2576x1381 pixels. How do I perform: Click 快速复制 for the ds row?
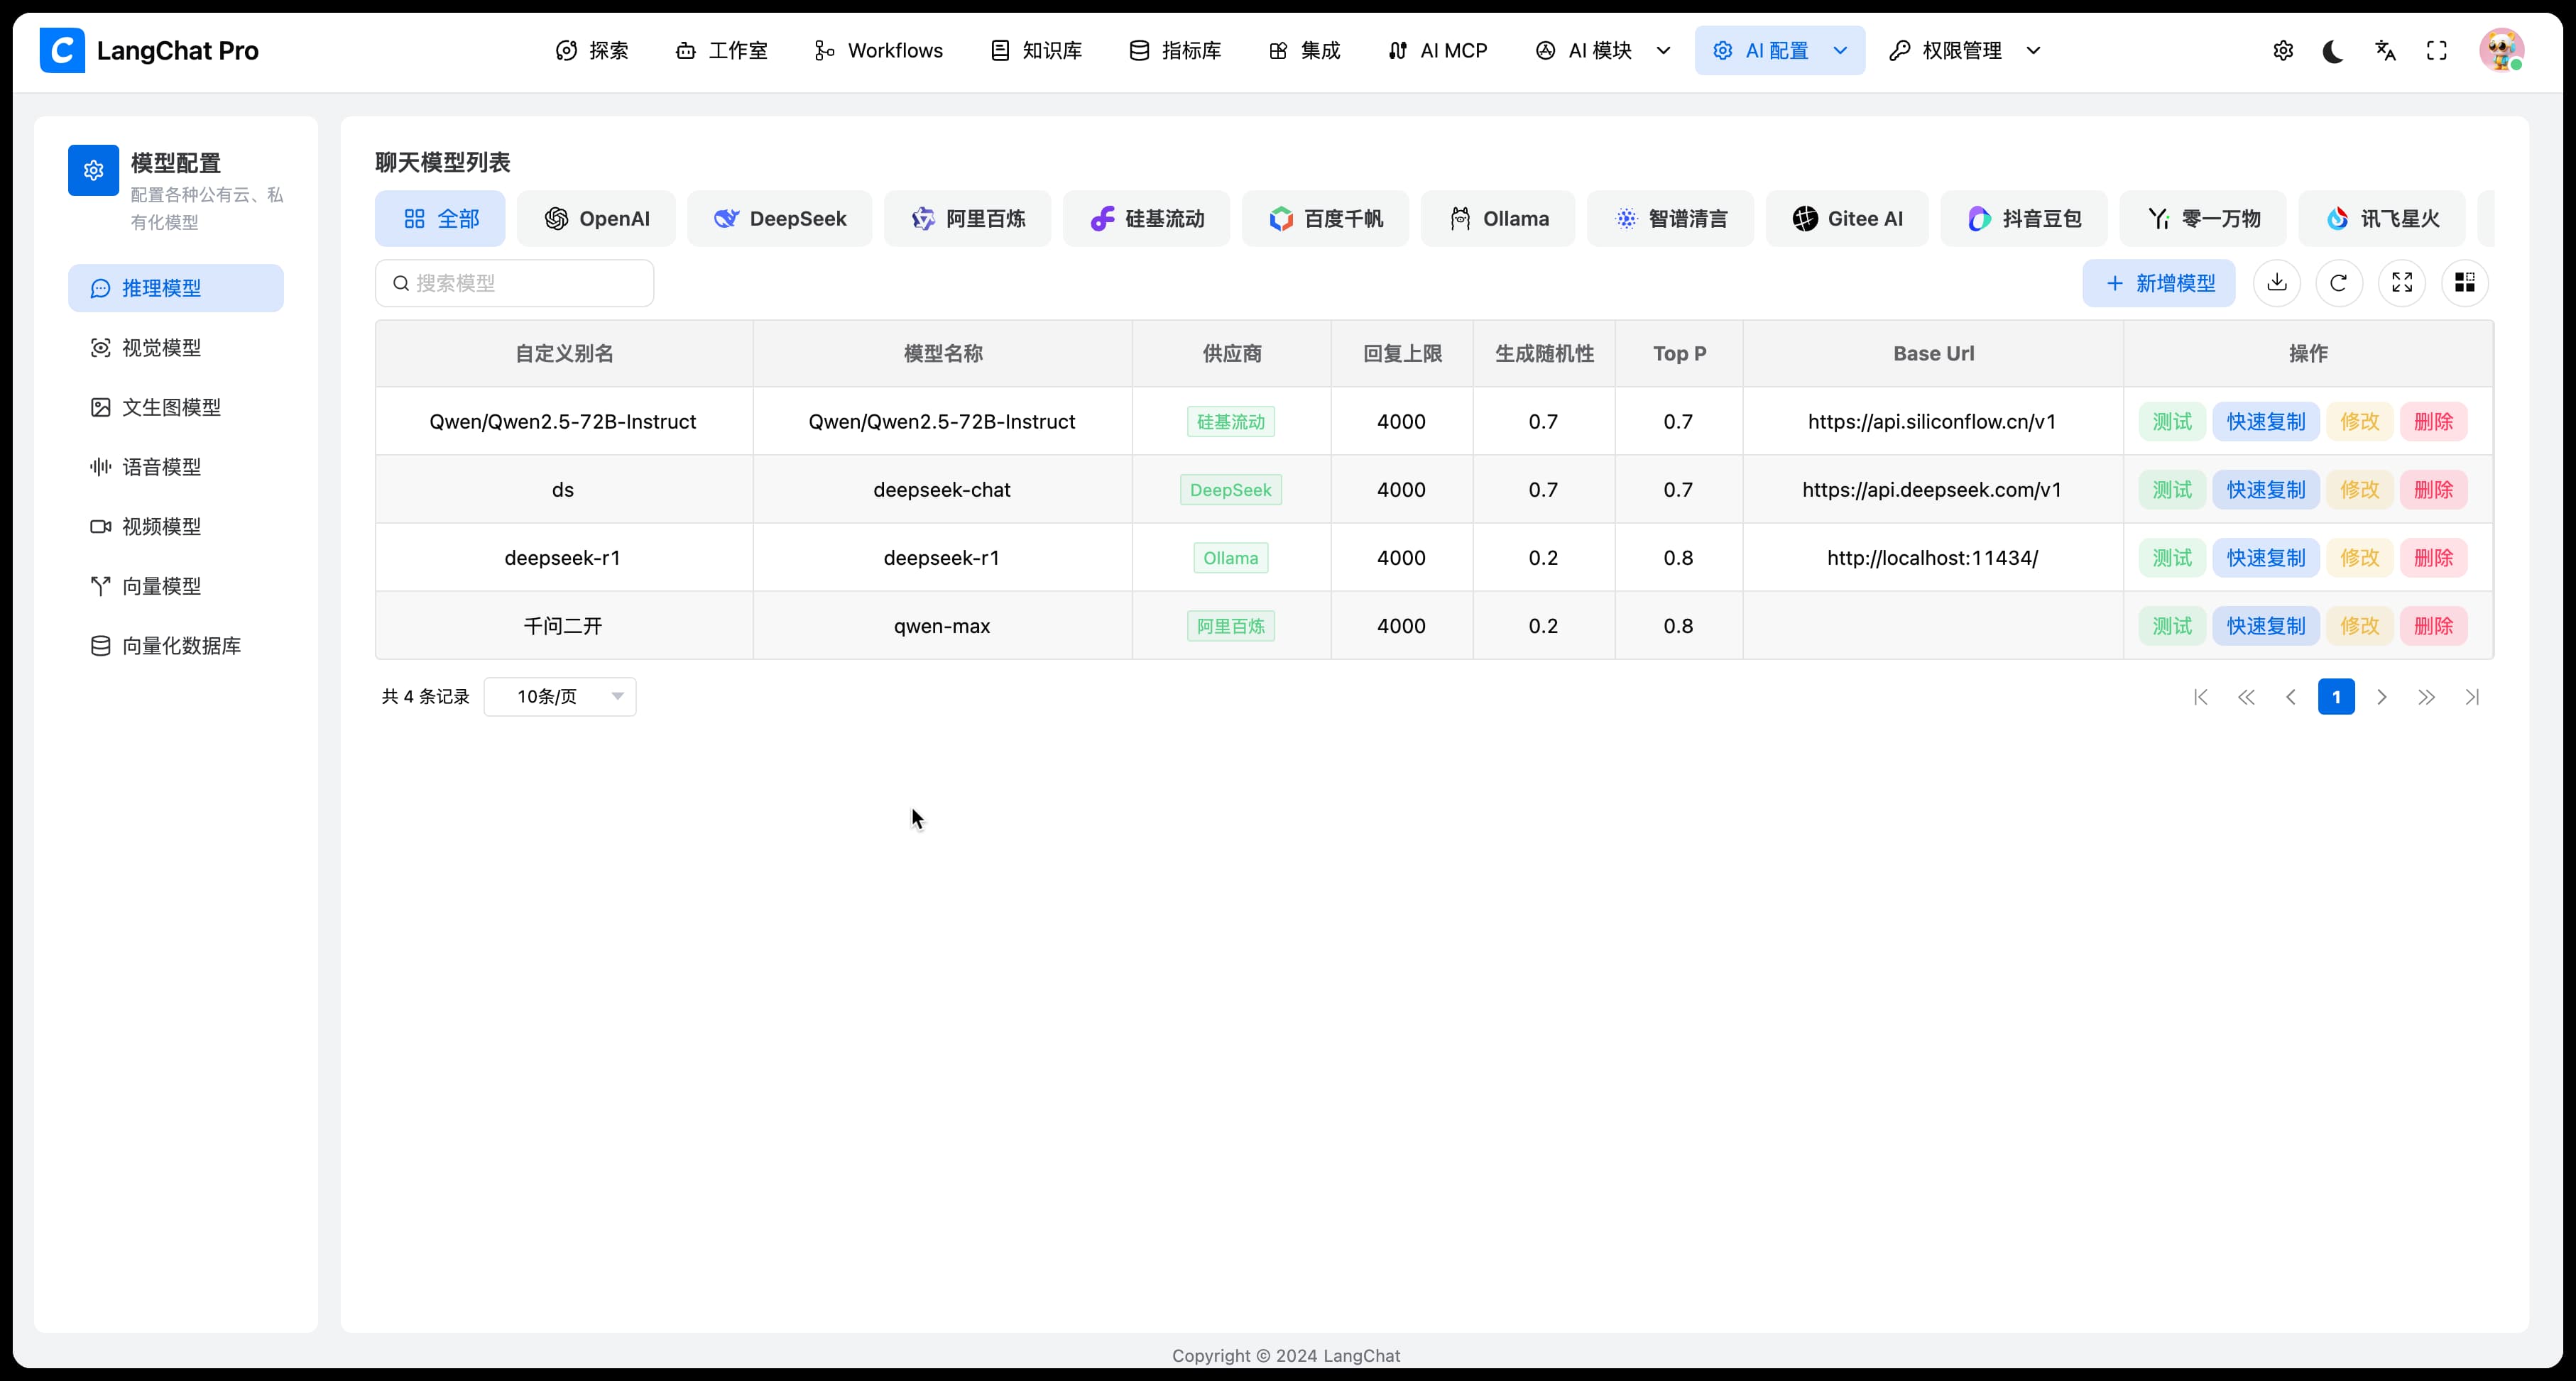[x=2266, y=490]
